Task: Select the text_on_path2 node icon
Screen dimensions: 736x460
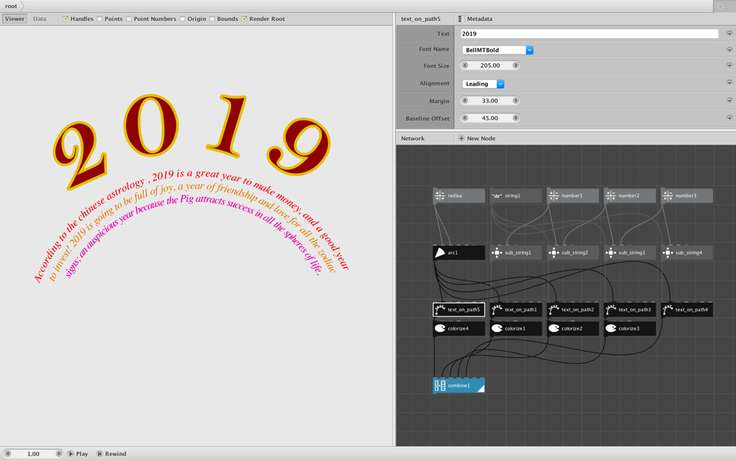Action: click(x=554, y=309)
